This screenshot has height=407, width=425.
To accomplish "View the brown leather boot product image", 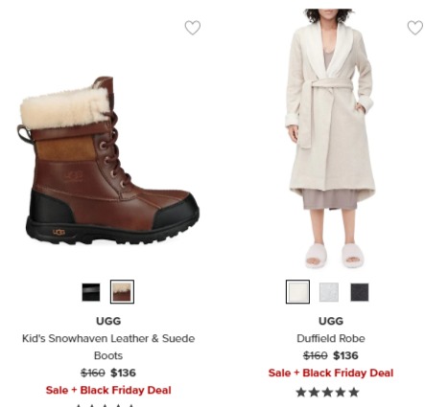I will 108,160.
